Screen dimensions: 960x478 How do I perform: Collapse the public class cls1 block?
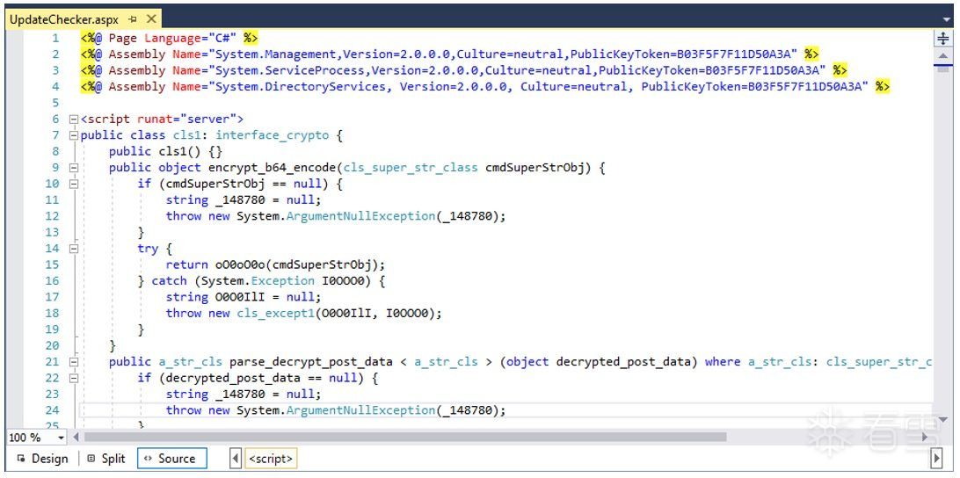click(x=74, y=135)
